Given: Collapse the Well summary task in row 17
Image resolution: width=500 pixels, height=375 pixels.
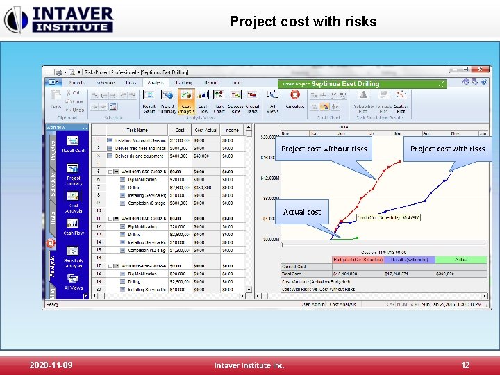Looking at the screenshot, I should [110, 266].
